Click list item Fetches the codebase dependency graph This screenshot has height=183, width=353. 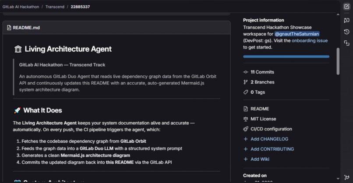[84, 141]
